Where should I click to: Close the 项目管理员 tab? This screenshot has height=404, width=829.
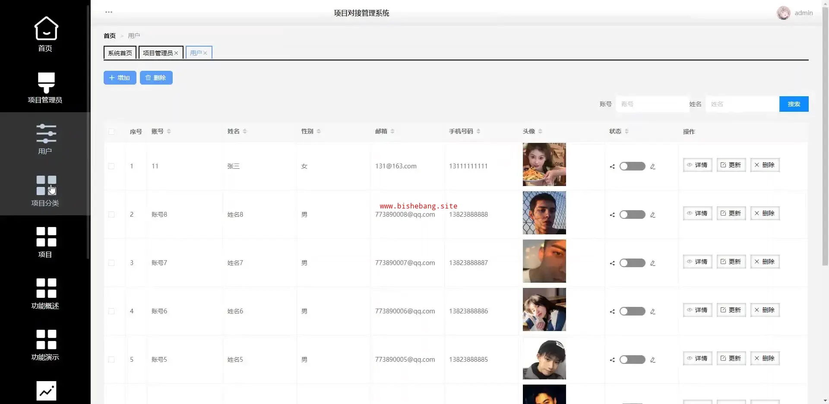tap(176, 53)
